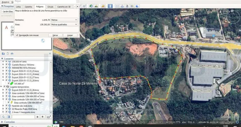Click the red Casa do Norte Zé Mineiro marker
The height and width of the screenshot is (127, 241).
pyautogui.click(x=100, y=82)
